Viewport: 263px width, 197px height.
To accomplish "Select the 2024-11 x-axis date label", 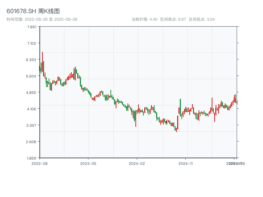I will 186,163.
